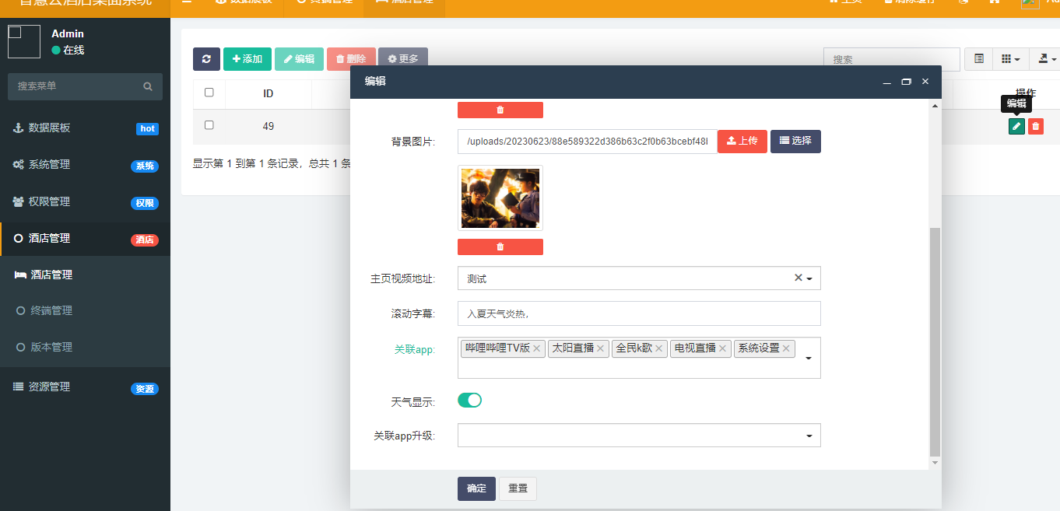Click the refresh icon in the table toolbar
This screenshot has width=1060, height=511.
pyautogui.click(x=206, y=59)
